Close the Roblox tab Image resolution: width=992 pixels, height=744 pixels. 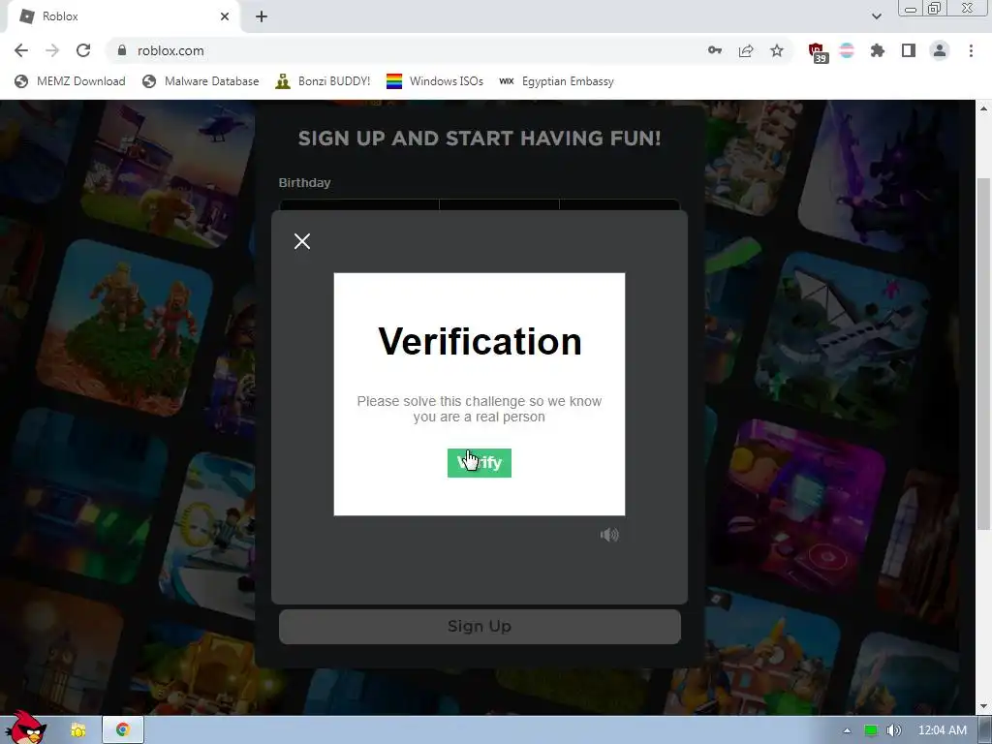click(225, 16)
